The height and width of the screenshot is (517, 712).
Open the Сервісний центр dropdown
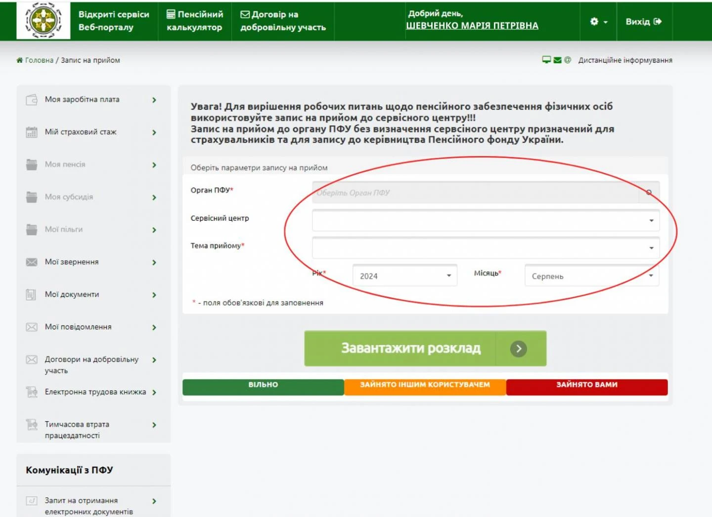tap(485, 220)
